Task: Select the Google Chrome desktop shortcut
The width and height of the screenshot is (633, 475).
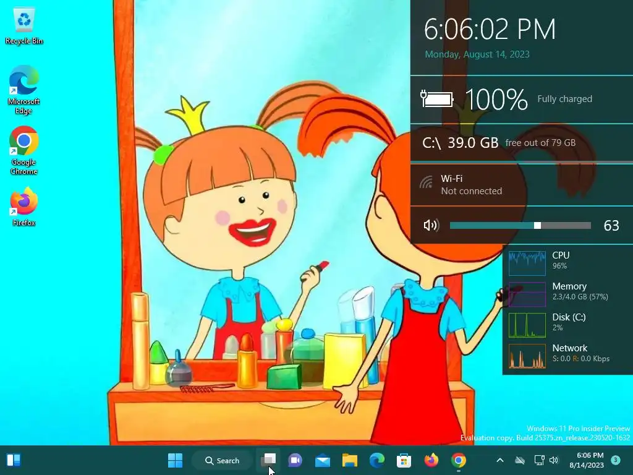Action: point(24,151)
